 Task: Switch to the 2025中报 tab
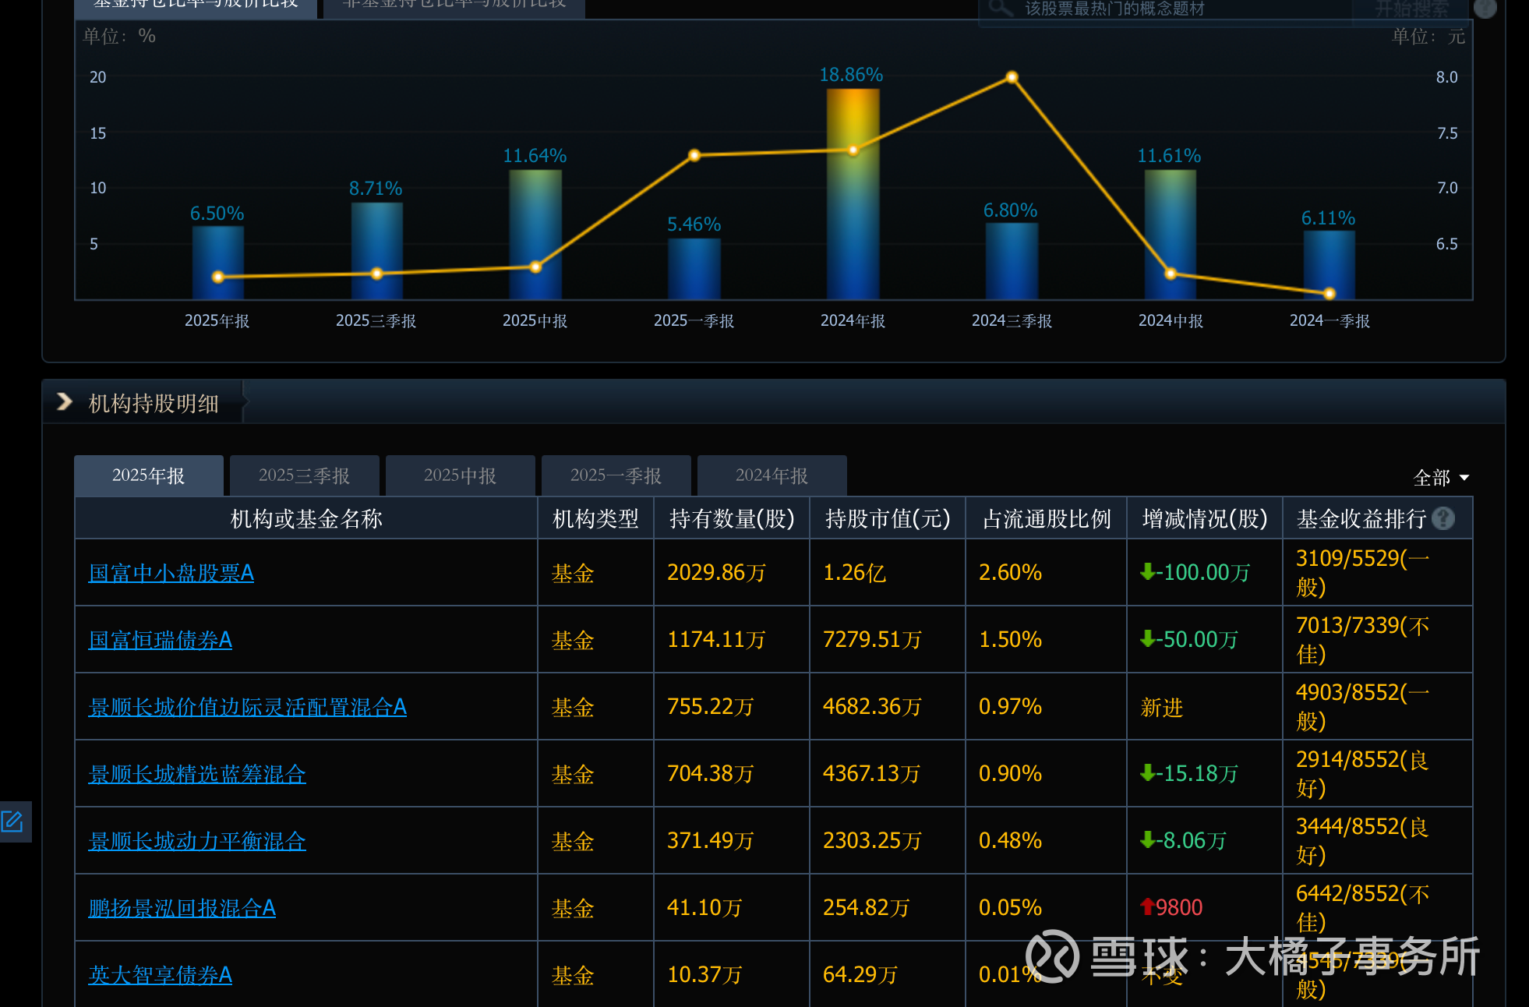(460, 475)
